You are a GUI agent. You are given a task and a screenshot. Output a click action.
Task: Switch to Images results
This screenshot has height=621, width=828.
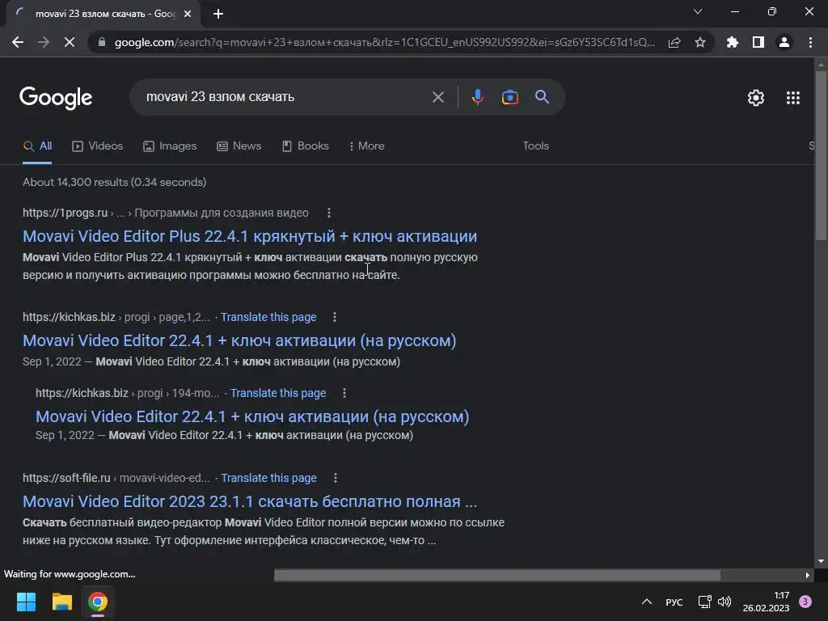tap(170, 146)
